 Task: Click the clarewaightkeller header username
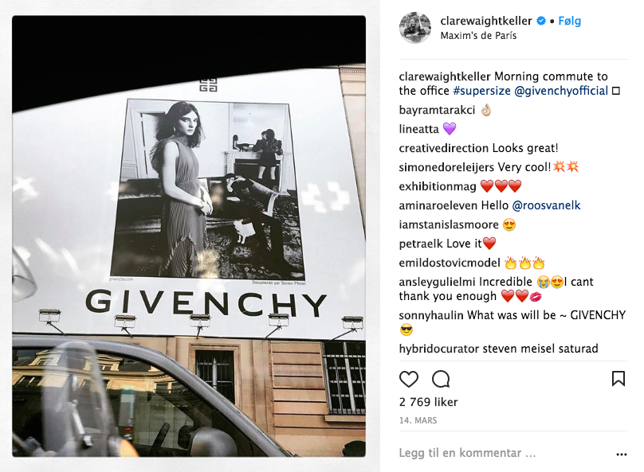coord(486,21)
